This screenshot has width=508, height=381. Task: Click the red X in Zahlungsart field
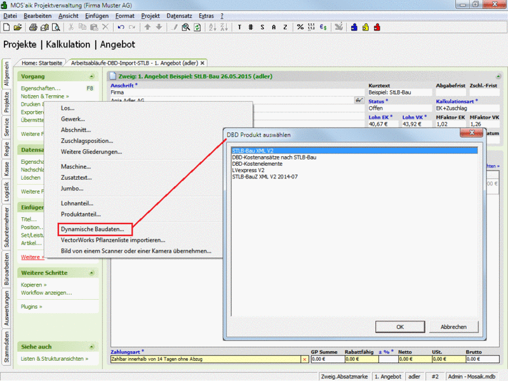[x=305, y=359]
